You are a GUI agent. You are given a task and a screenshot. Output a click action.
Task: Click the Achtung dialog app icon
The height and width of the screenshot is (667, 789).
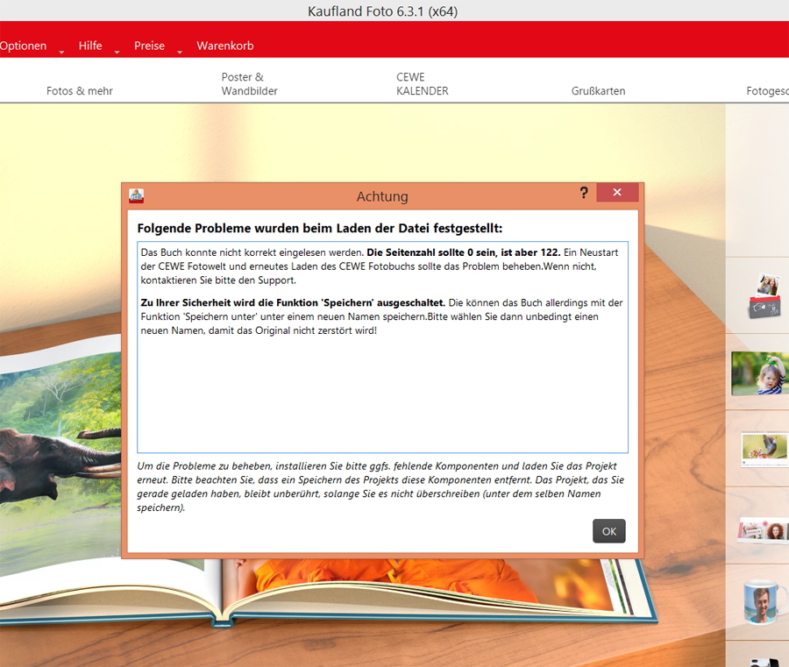[x=137, y=196]
